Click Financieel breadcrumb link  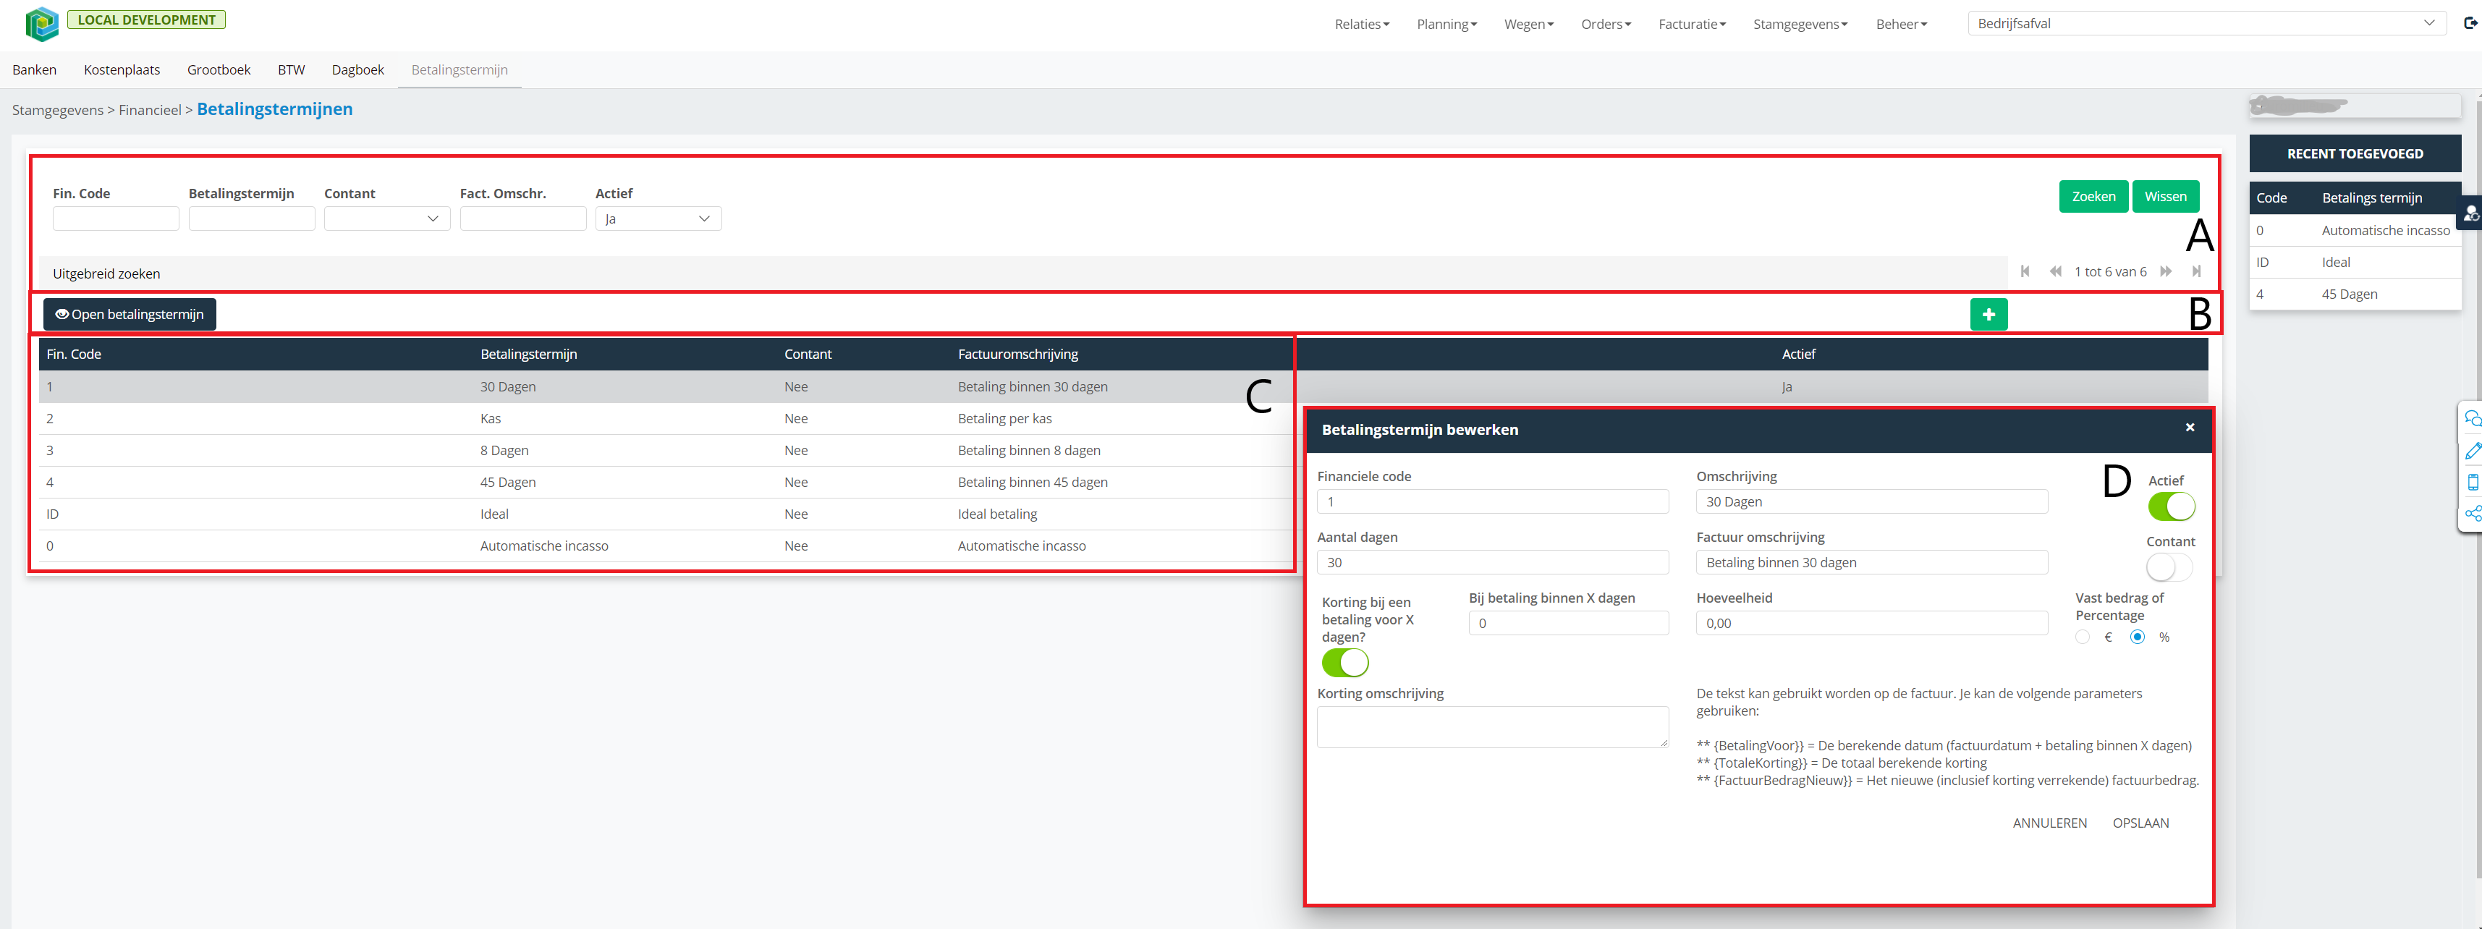[149, 110]
